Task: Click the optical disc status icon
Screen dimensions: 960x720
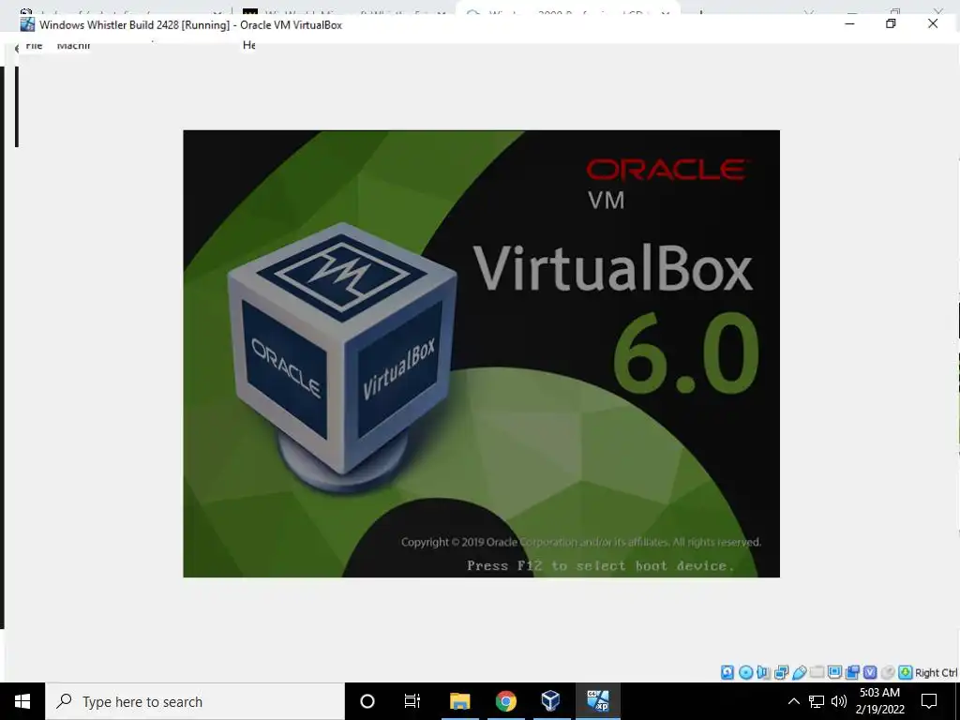Action: coord(745,672)
